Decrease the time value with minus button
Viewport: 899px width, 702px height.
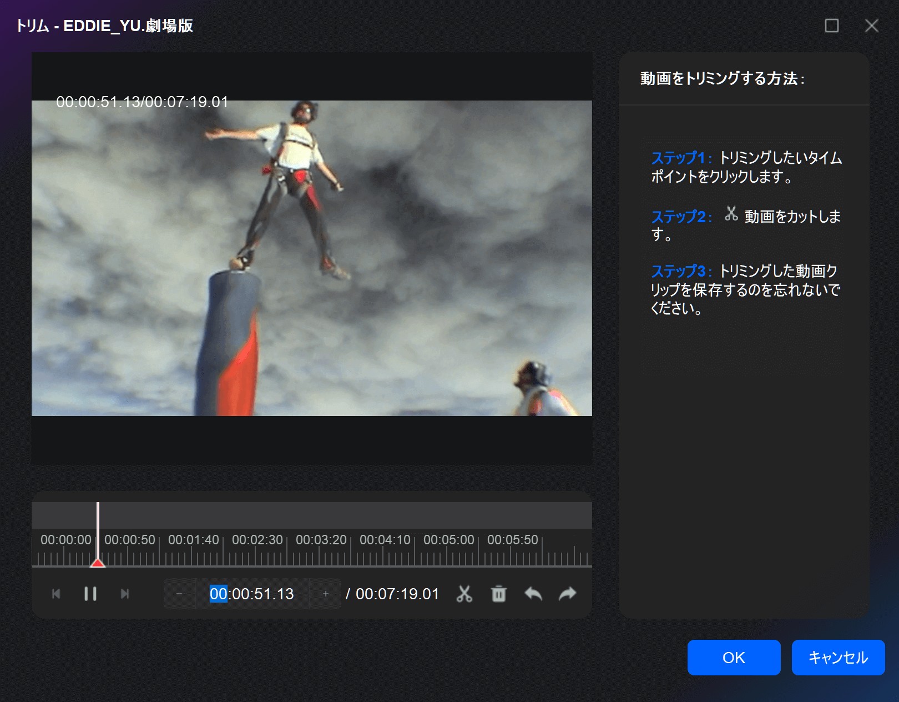click(x=179, y=594)
